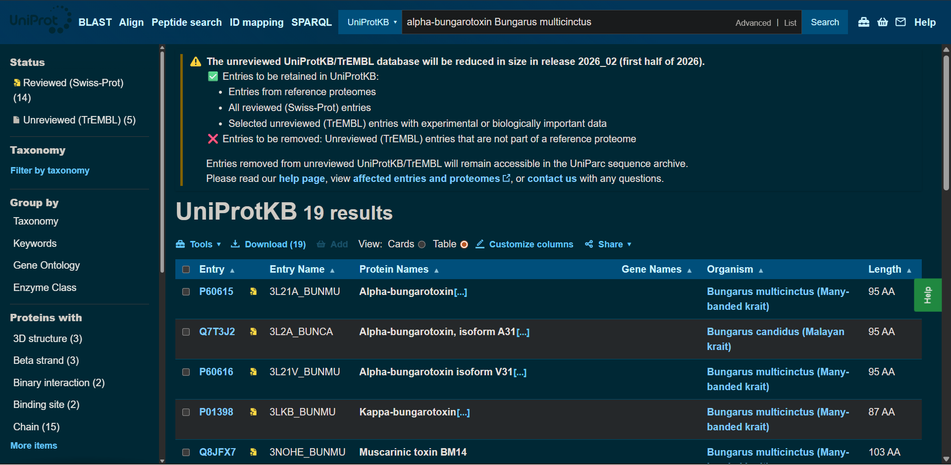Go to ID mapping in navigation
The width and height of the screenshot is (951, 465).
[x=256, y=22]
